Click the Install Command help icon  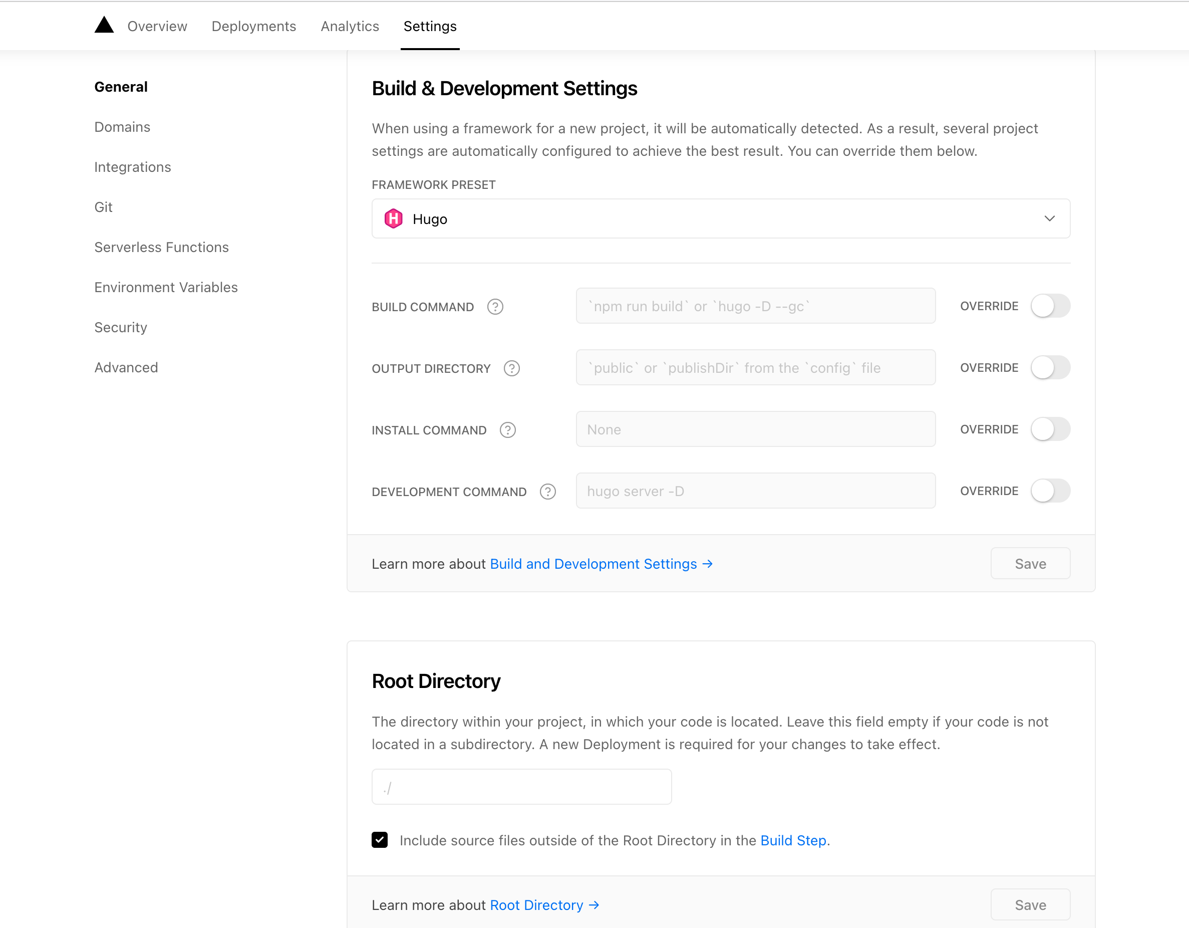[507, 430]
